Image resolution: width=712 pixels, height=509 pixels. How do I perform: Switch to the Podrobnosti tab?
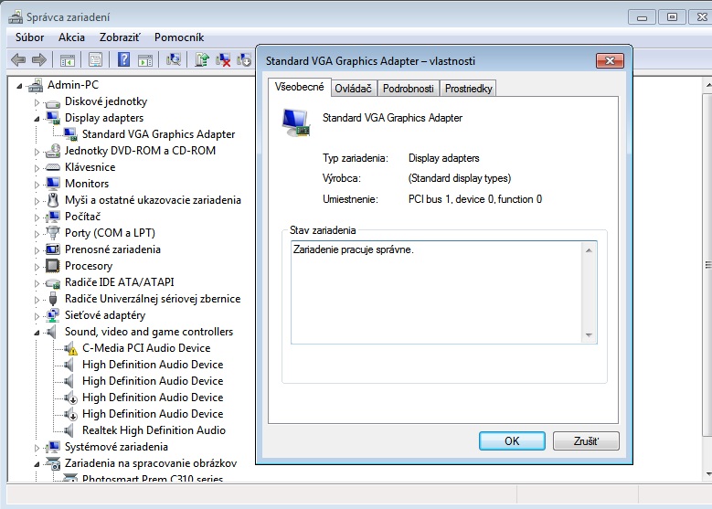pos(408,89)
